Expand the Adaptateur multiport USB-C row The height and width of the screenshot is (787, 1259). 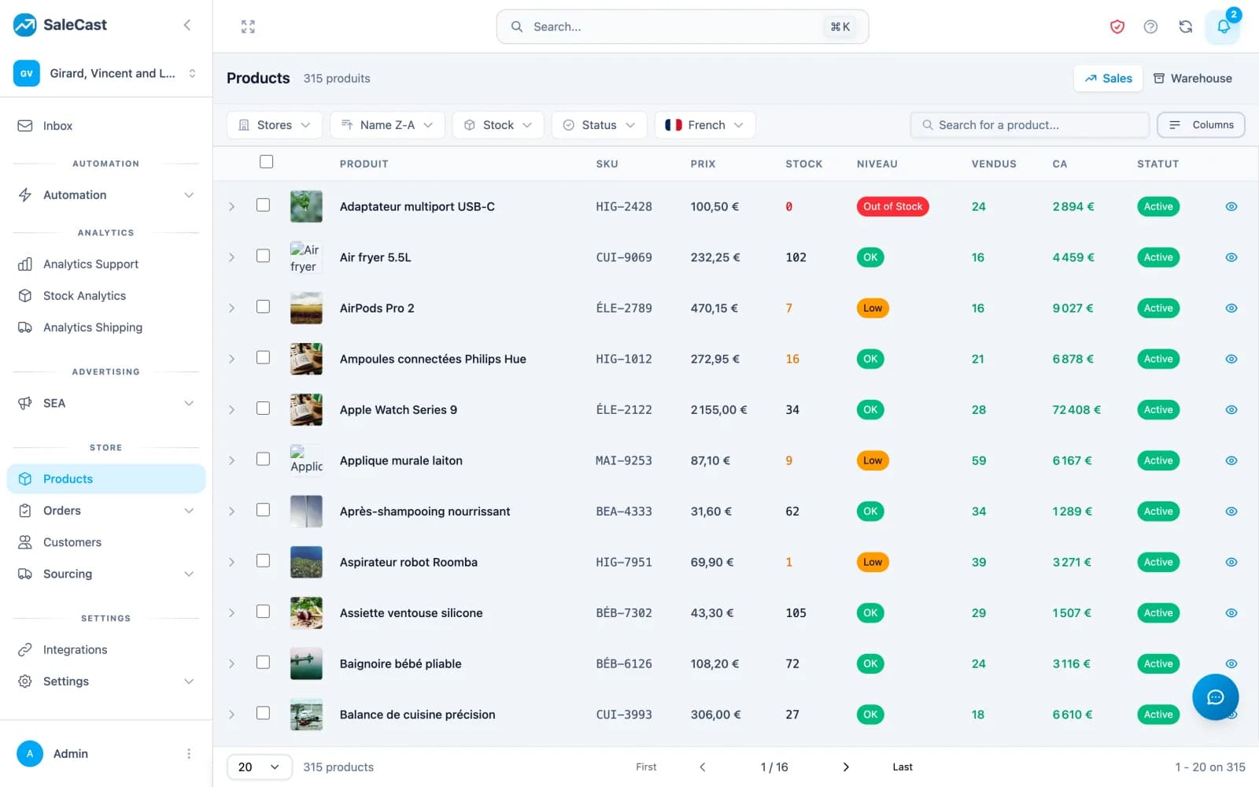pyautogui.click(x=231, y=207)
